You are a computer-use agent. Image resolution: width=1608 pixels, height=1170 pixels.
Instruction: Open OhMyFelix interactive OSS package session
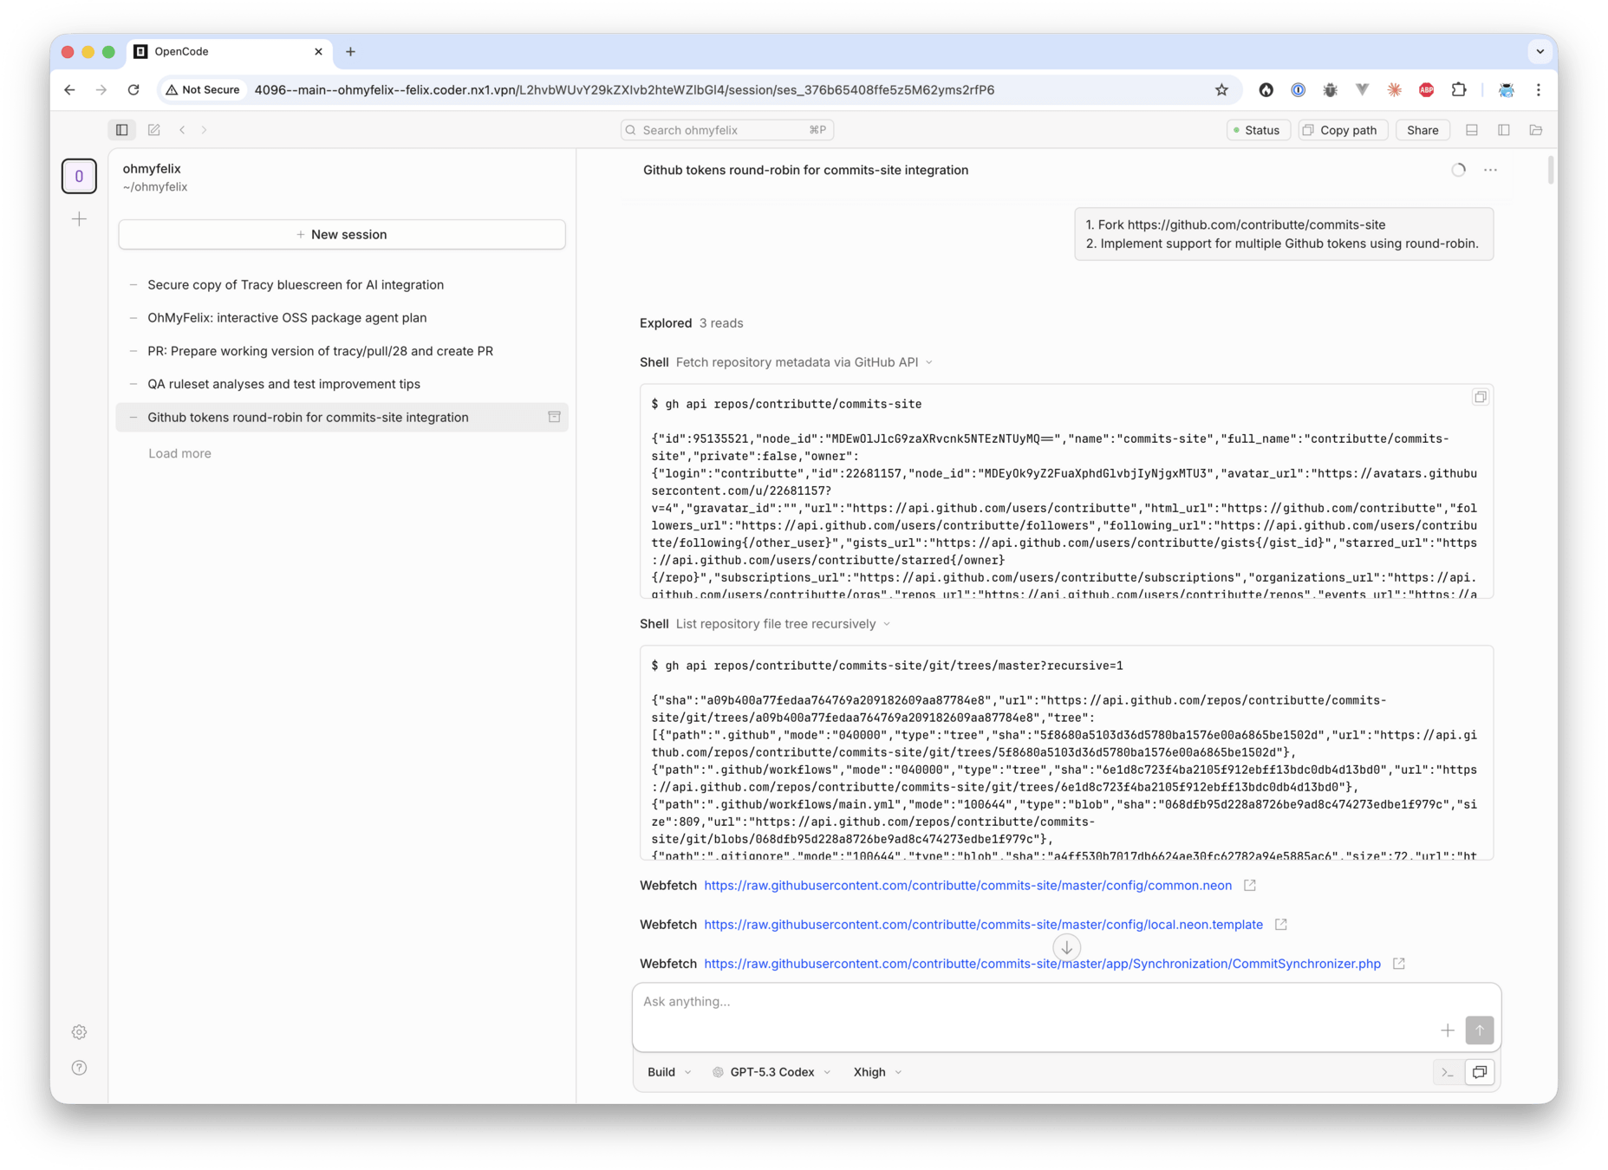point(342,318)
